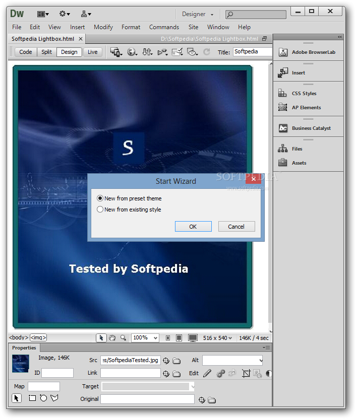Choose the Hand tool in status bar
Image resolution: width=356 pixels, height=419 pixels.
point(112,338)
